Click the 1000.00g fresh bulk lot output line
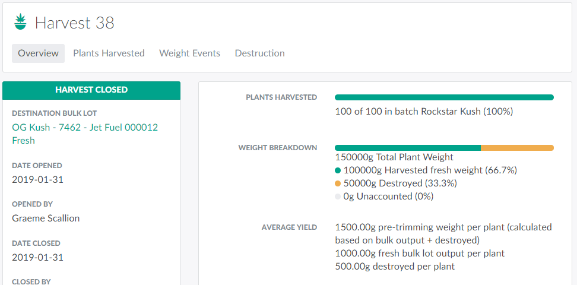Viewport: 577px width, 285px height. (420, 254)
